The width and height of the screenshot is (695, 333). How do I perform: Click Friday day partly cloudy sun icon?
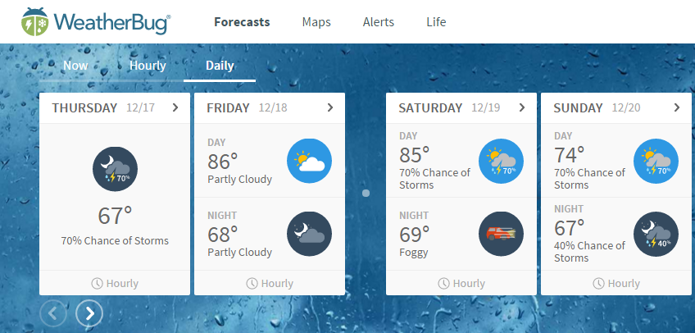coord(309,161)
